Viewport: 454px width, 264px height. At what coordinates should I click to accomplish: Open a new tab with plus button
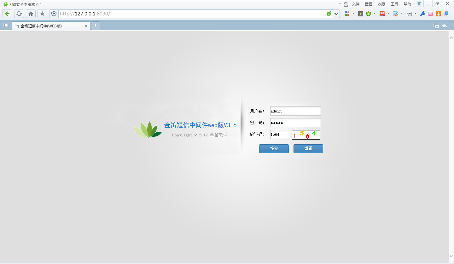pos(96,26)
